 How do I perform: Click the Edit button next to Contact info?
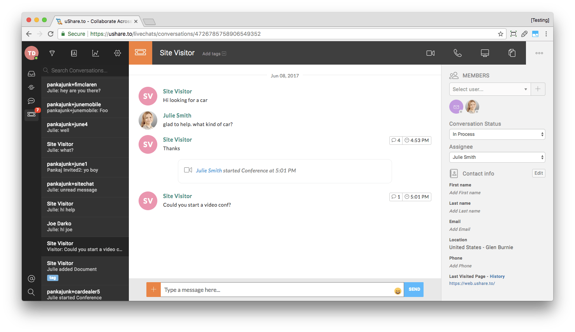point(538,173)
